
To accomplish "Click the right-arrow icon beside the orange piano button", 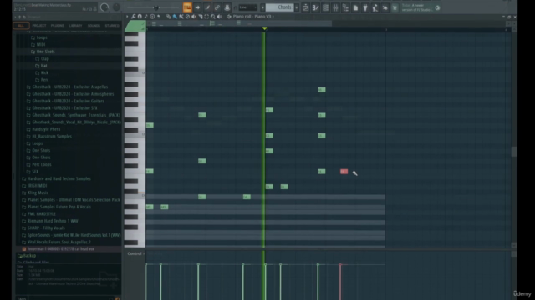I will tap(197, 7).
